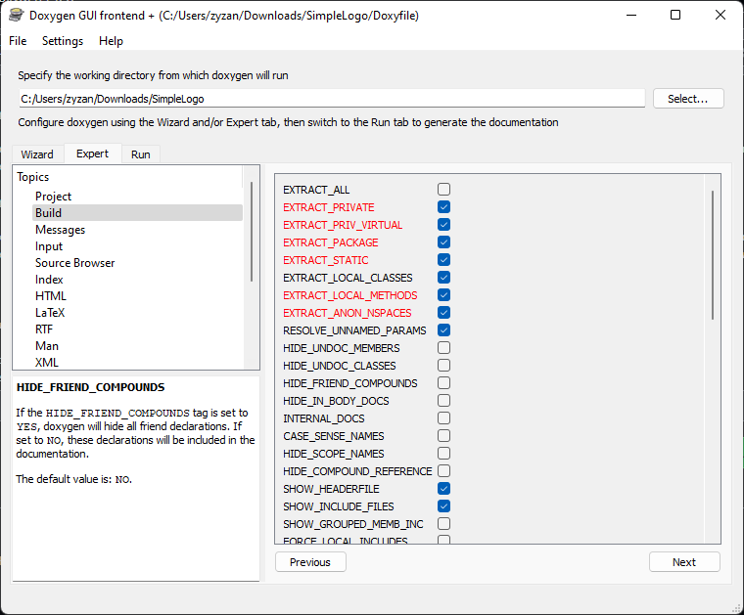Uncheck the EXTRACT_PACKAGE checkbox
This screenshot has height=615, width=744.
444,242
